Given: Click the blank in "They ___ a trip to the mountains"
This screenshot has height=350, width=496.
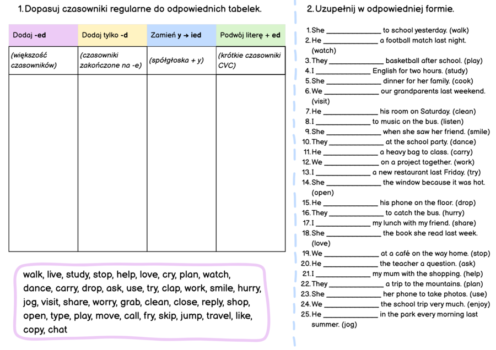Looking at the screenshot, I should click(357, 285).
